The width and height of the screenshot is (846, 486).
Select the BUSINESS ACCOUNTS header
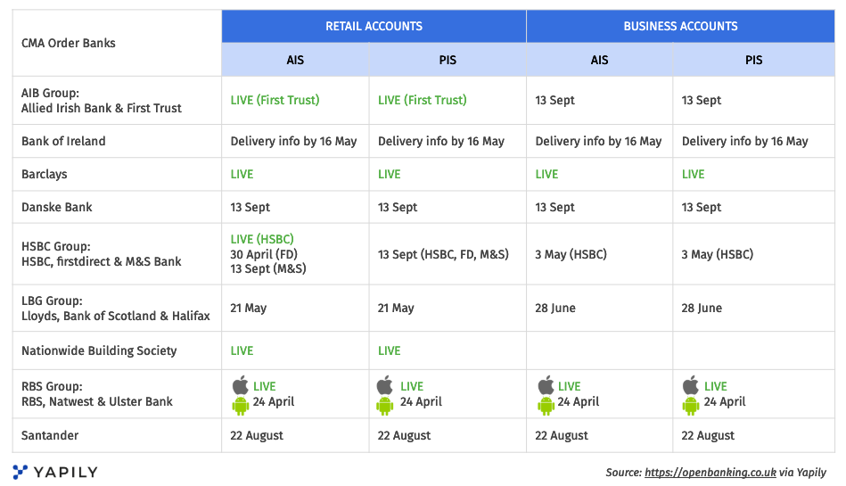(680, 26)
